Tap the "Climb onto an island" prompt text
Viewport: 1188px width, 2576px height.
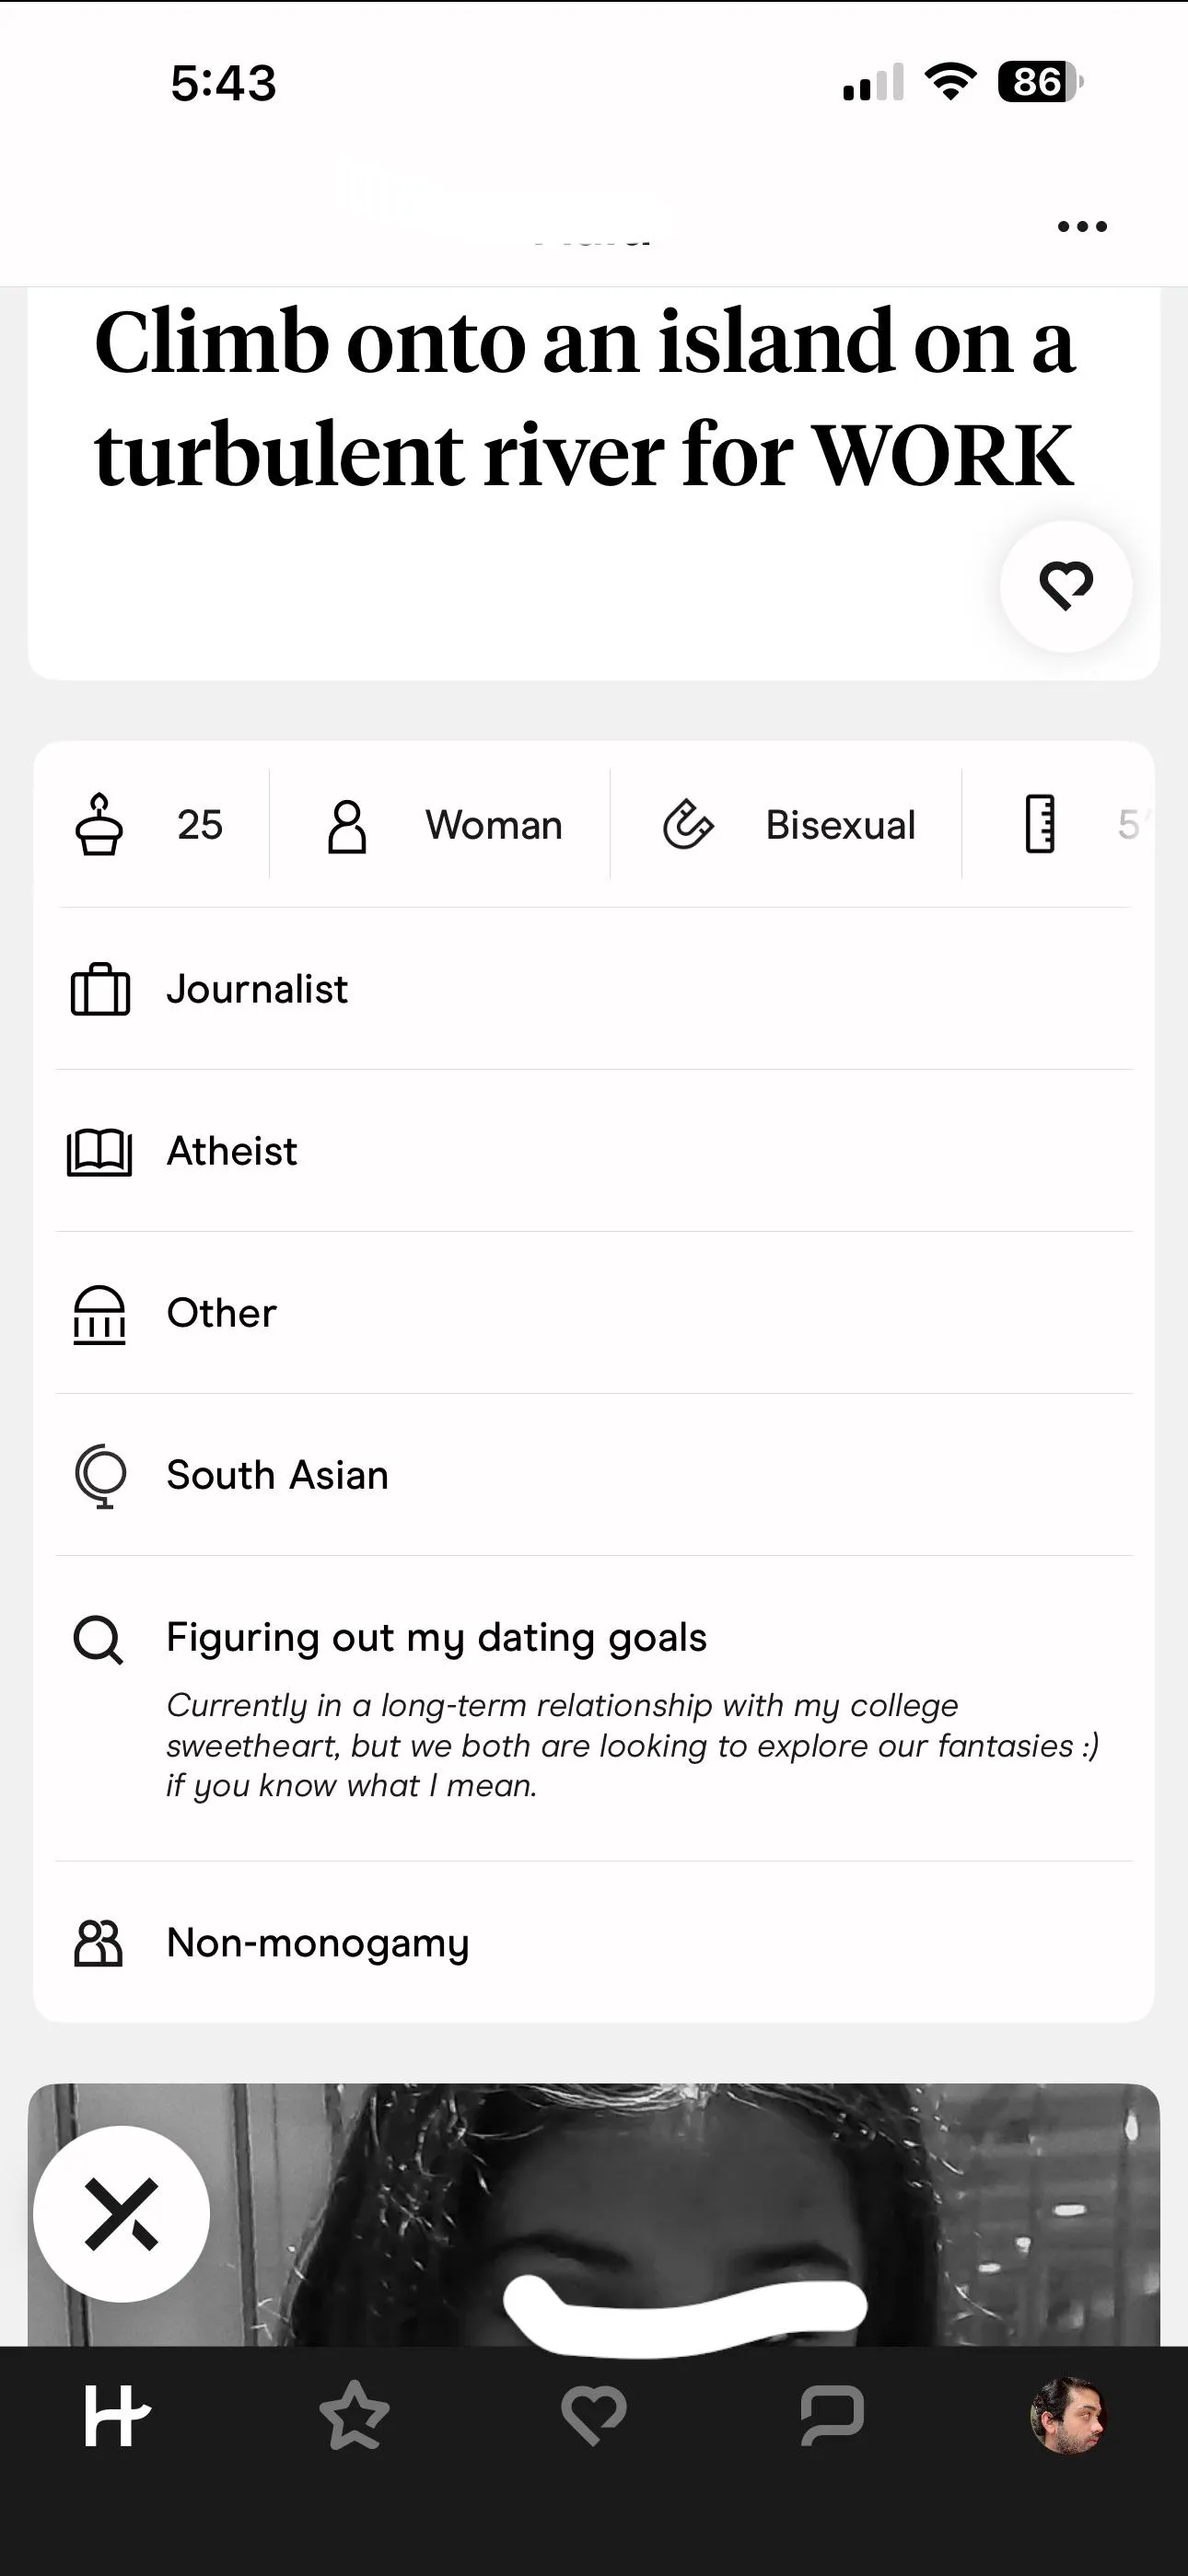coord(584,398)
